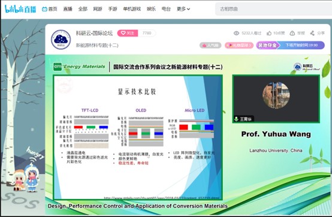Screen dimensions: 332x217
Task: Open the pink gift ranking pill
Action: pos(239,46)
